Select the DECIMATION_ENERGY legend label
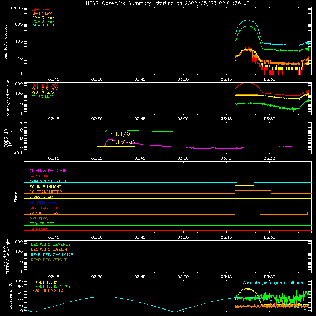 51,244
